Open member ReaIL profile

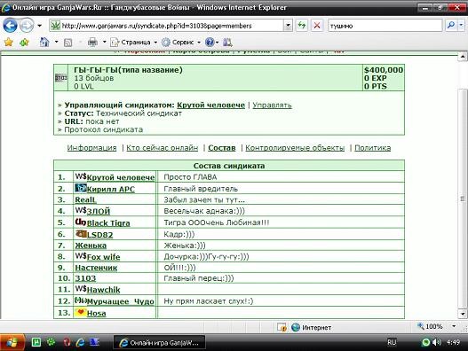(x=85, y=200)
